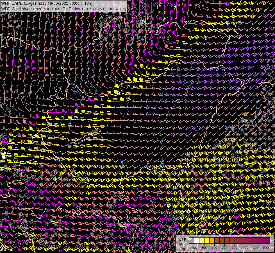This screenshot has height=253, width=275.
Task: Click the legend value 700
Action: click(224, 248)
